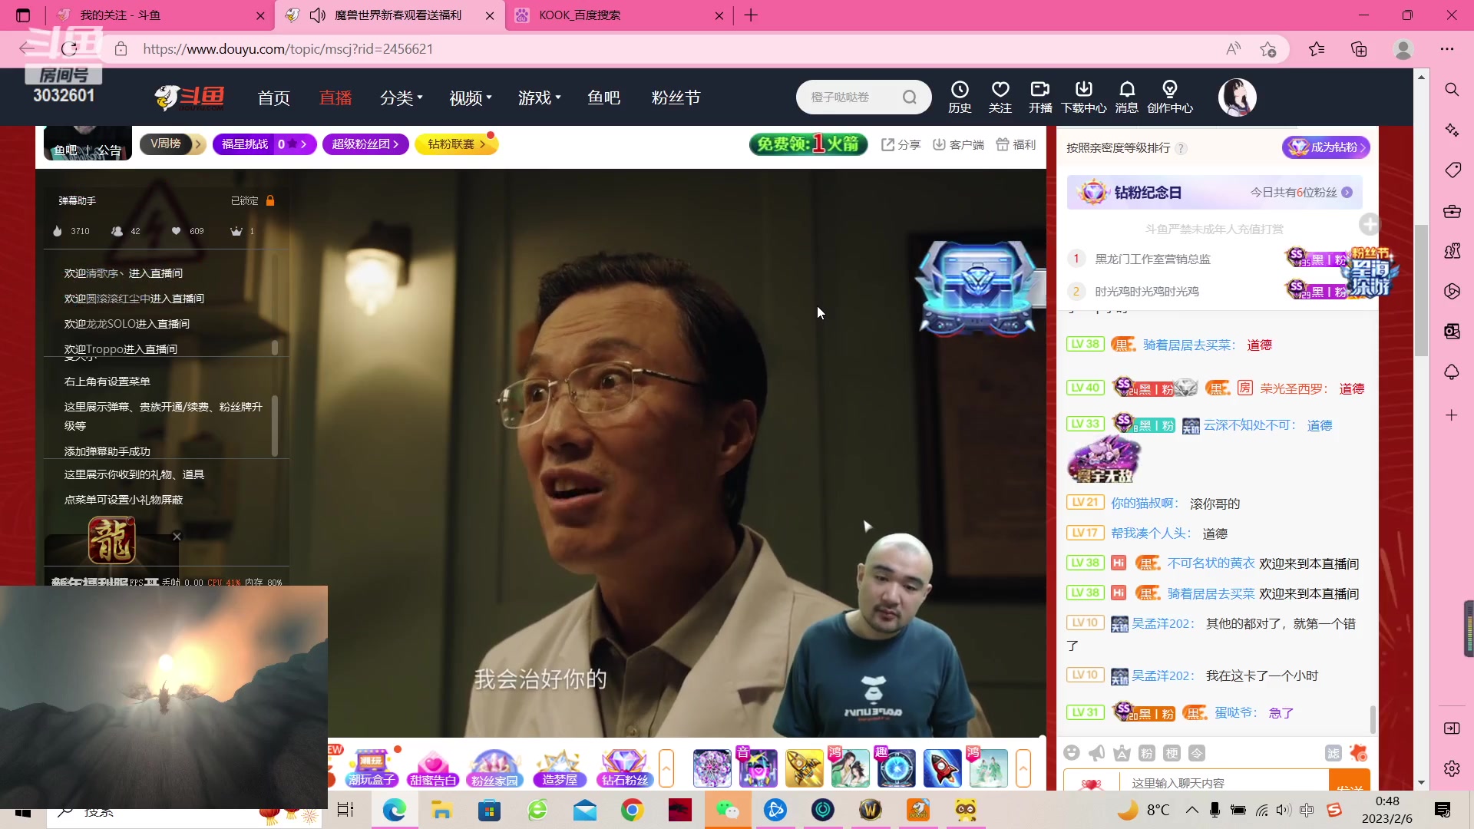Click the 开播 start-streaming camera icon
Image resolution: width=1474 pixels, height=829 pixels.
pyautogui.click(x=1040, y=97)
